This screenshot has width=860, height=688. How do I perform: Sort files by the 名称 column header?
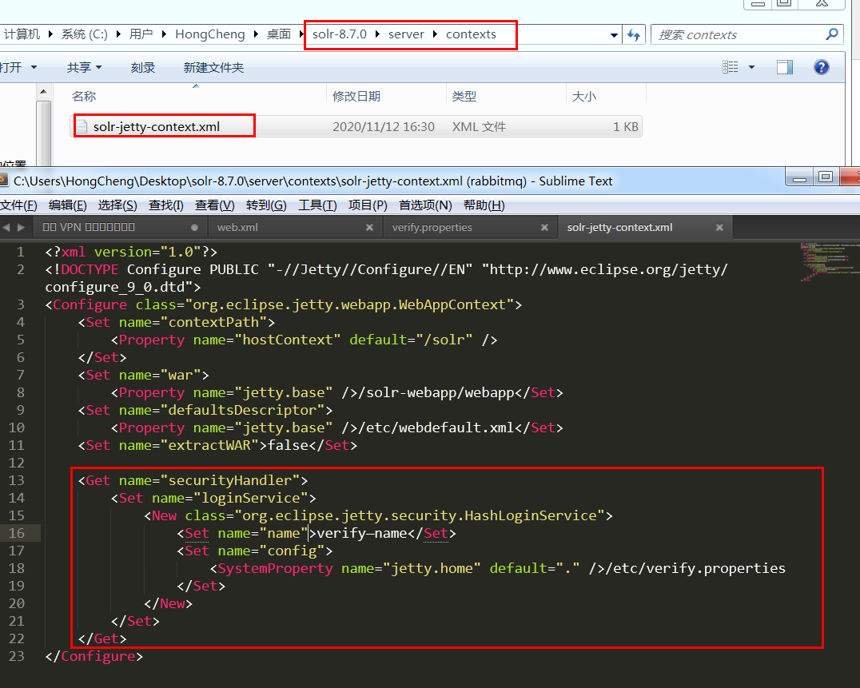[84, 97]
